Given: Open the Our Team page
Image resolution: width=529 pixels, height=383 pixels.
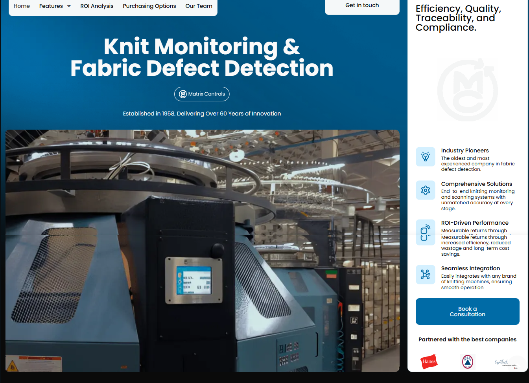Looking at the screenshot, I should (199, 6).
